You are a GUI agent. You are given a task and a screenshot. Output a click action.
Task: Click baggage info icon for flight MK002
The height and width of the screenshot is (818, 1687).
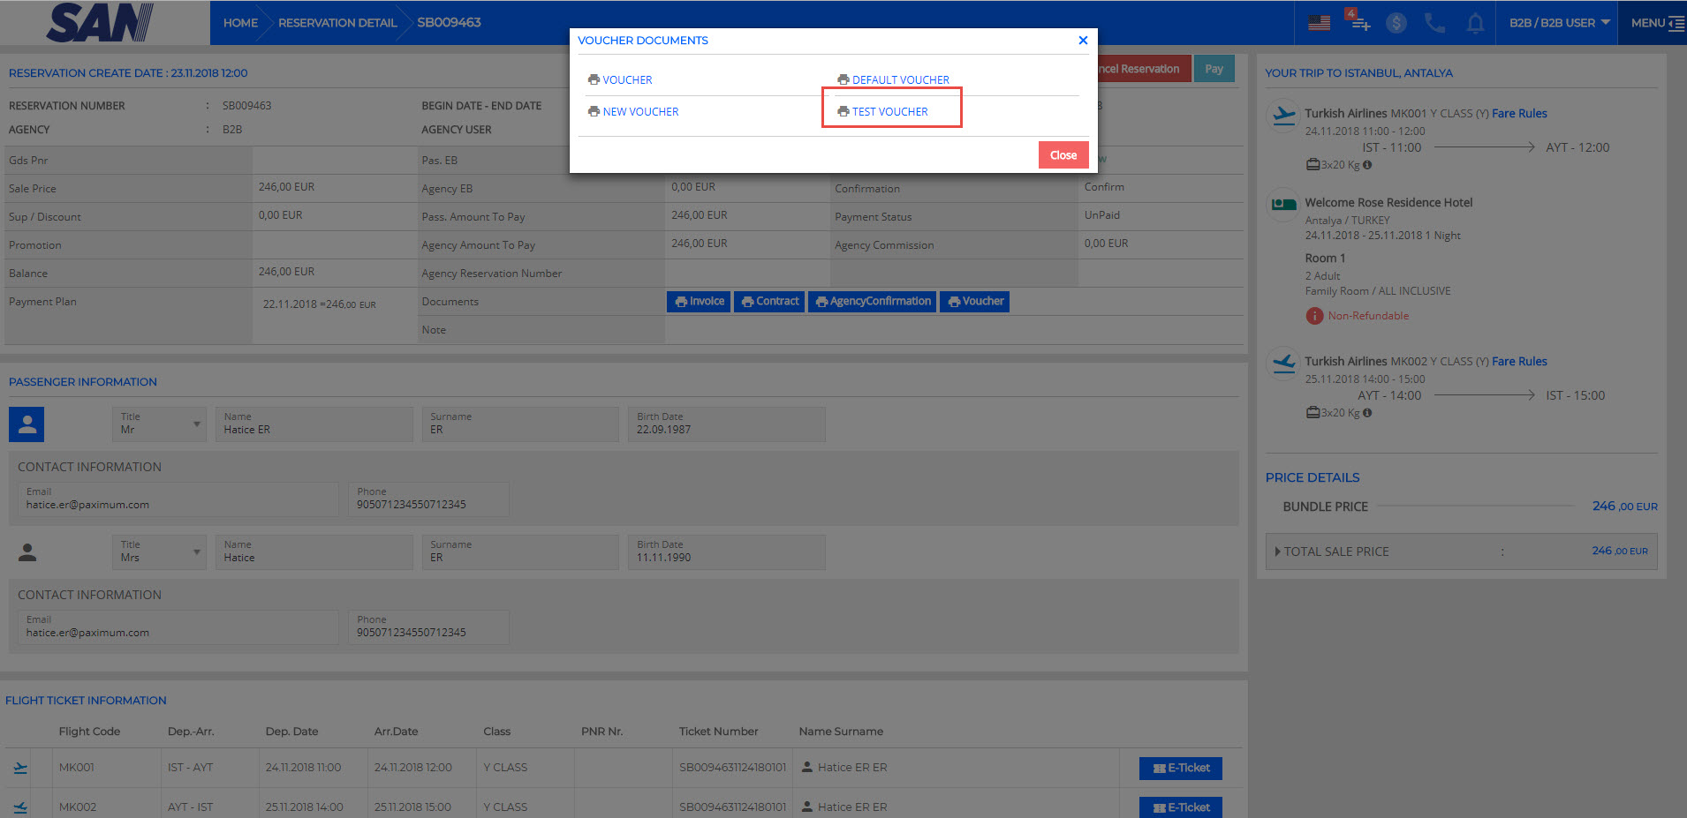point(1367,413)
